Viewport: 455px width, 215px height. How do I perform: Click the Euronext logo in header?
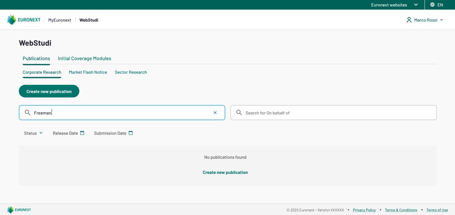click(24, 20)
